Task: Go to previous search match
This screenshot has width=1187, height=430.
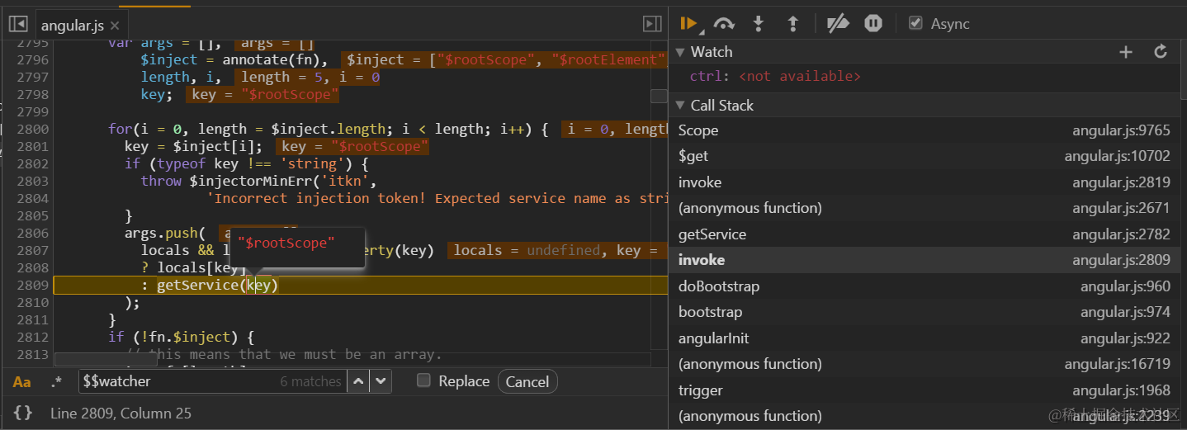Action: pos(358,381)
